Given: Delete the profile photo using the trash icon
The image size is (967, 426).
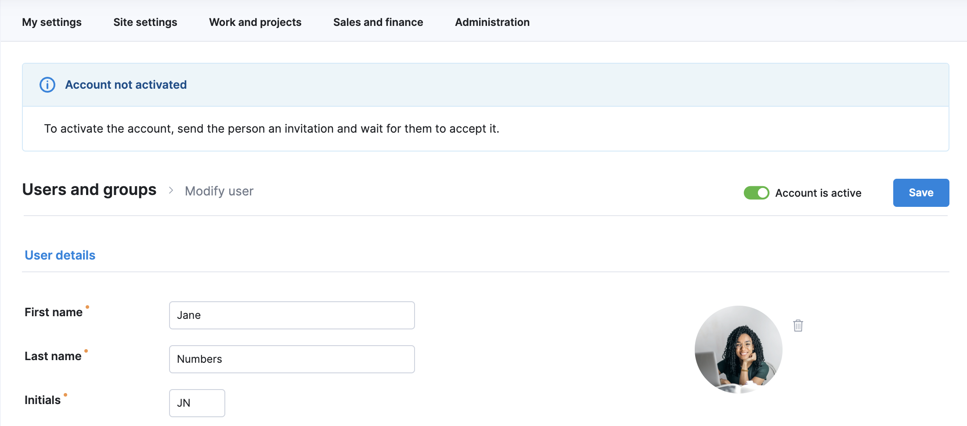Looking at the screenshot, I should (798, 325).
